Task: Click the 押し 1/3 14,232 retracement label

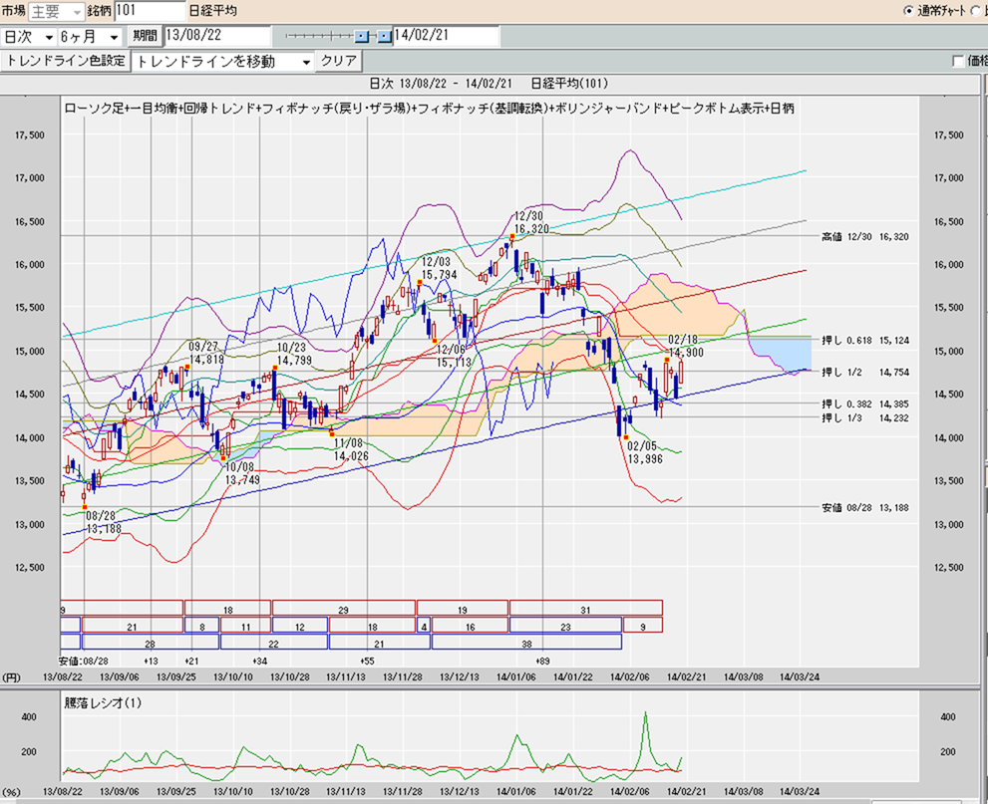Action: pos(865,418)
